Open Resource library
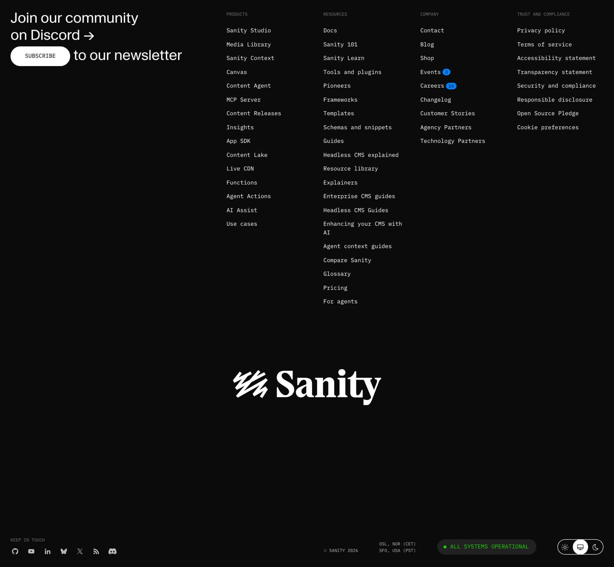This screenshot has width=614, height=567. [351, 168]
